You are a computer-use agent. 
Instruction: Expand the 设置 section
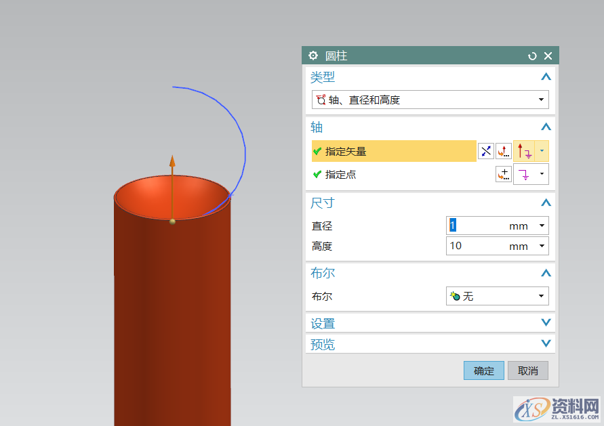[x=546, y=323]
